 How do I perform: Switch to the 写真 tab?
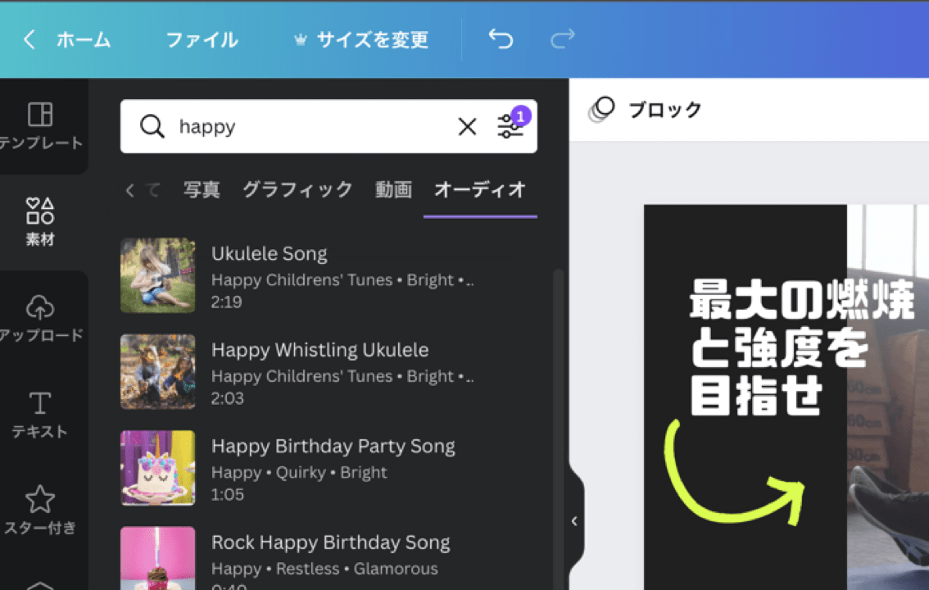(202, 189)
